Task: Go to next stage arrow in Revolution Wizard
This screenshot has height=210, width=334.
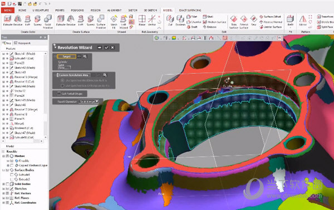Action: [x=100, y=48]
